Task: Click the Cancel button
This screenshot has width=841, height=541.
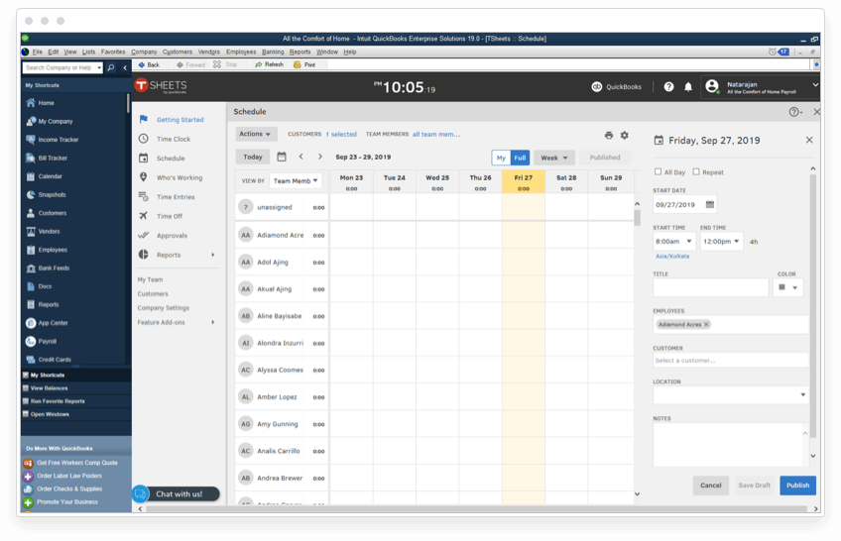Action: (x=711, y=486)
